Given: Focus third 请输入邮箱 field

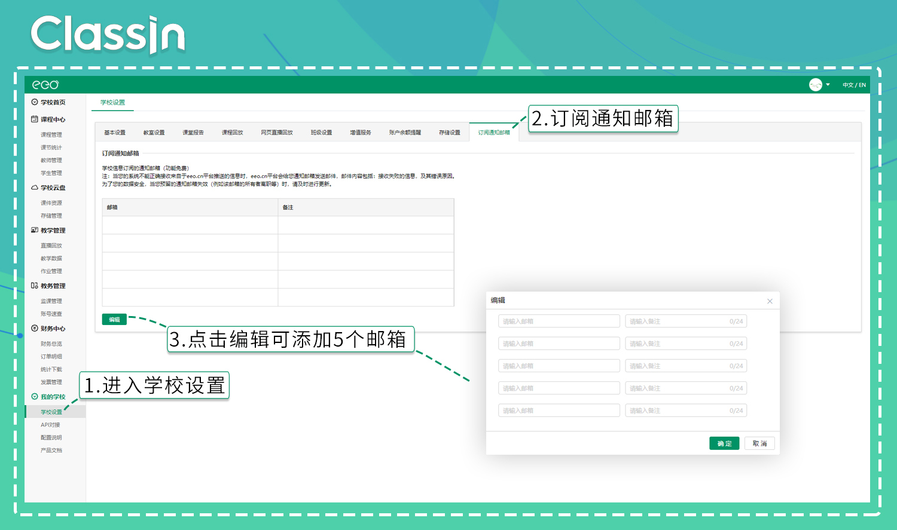Looking at the screenshot, I should point(559,366).
